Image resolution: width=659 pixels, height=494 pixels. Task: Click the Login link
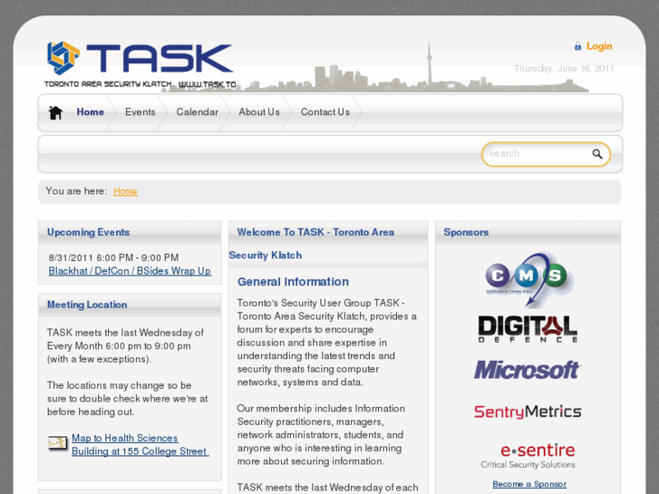(x=599, y=46)
